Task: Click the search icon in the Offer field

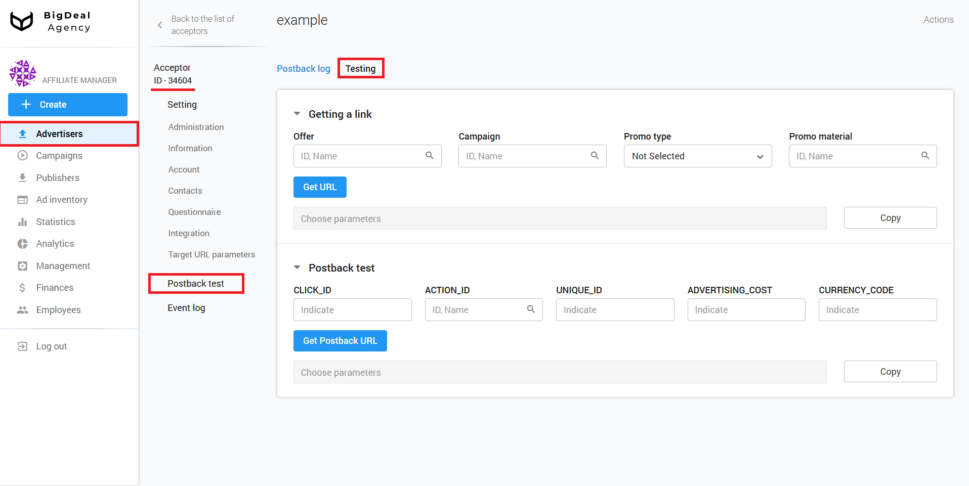Action: (430, 156)
